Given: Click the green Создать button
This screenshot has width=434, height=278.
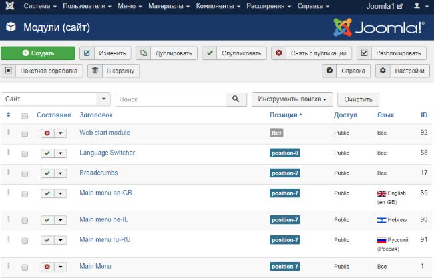Looking at the screenshot, I should pos(38,53).
